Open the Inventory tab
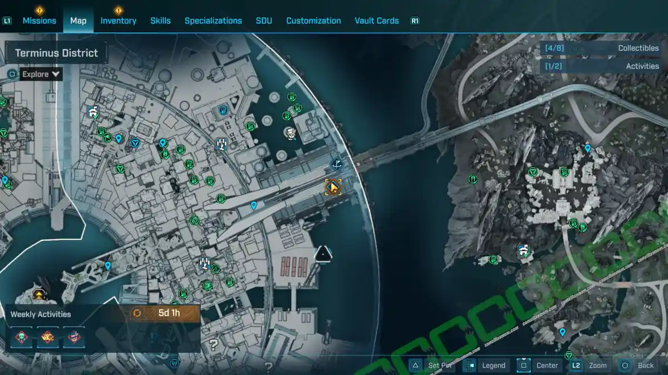The height and width of the screenshot is (375, 668). (118, 21)
